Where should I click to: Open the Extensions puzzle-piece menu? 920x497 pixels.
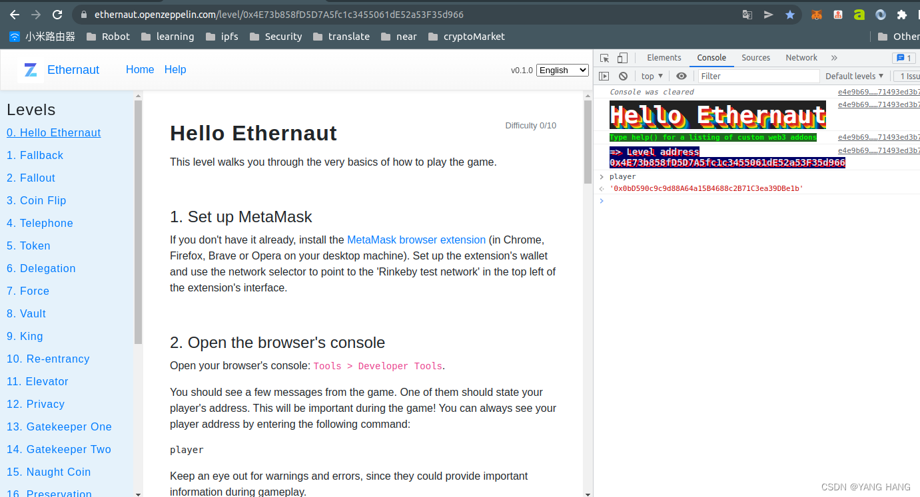point(902,15)
